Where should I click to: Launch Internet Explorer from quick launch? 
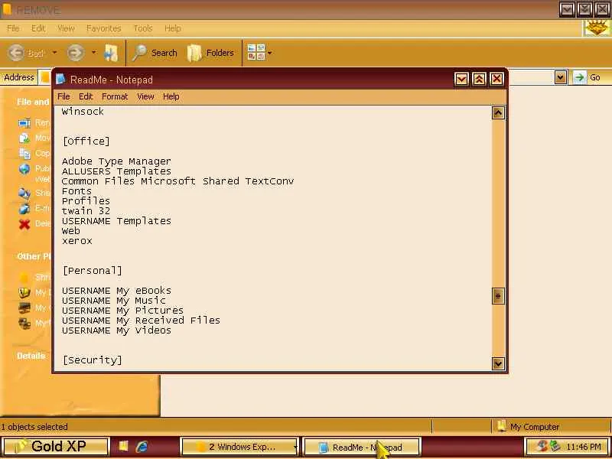(142, 447)
